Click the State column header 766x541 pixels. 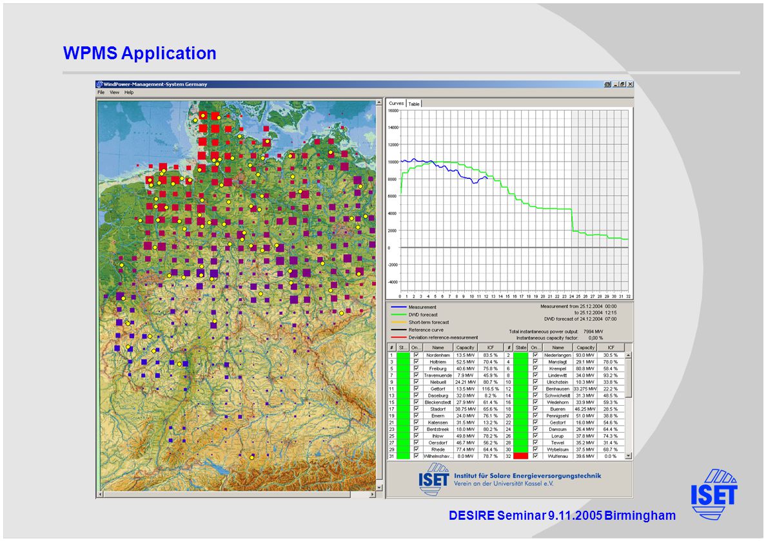pos(521,348)
